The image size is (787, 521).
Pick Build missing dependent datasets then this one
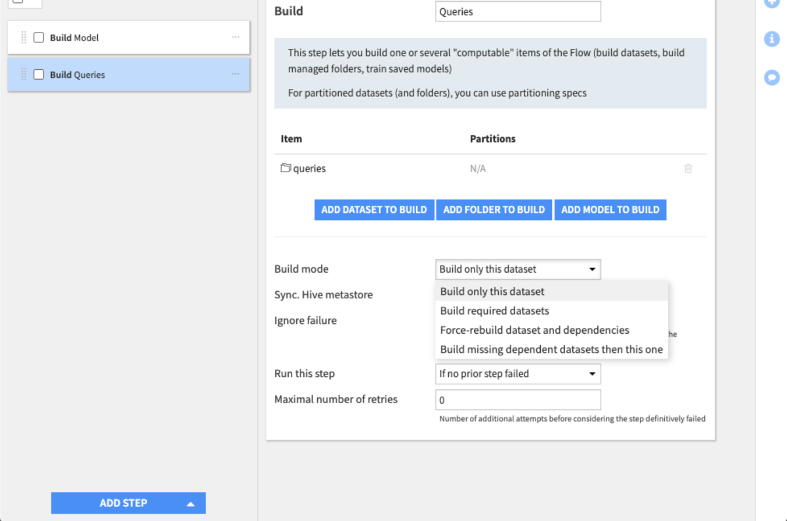[x=552, y=349]
